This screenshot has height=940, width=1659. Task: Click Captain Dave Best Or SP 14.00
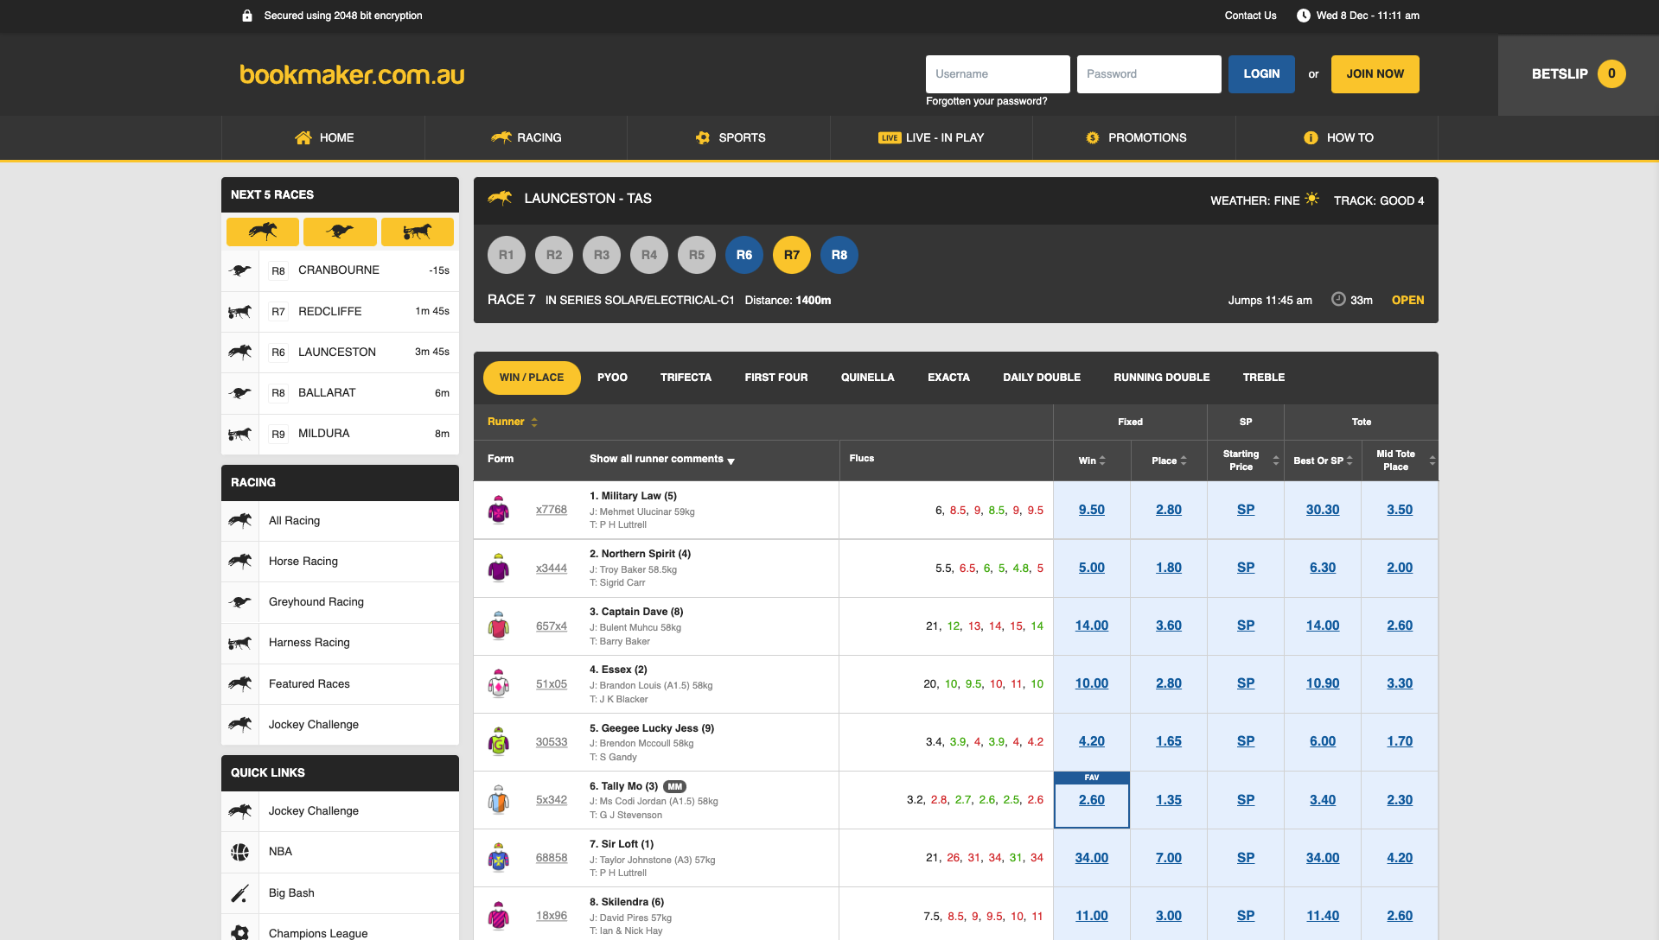click(x=1322, y=626)
